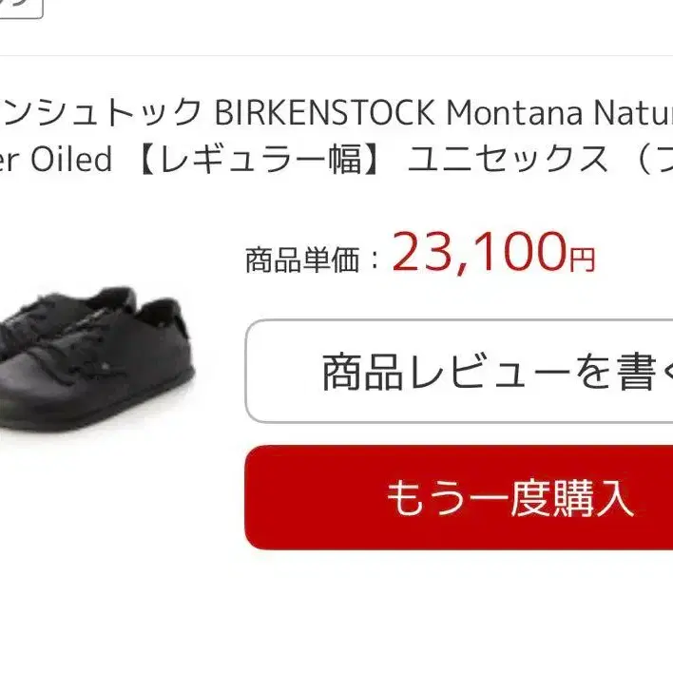Click the BIRKENSTOCK word in product title
The height and width of the screenshot is (673, 673).
324,112
